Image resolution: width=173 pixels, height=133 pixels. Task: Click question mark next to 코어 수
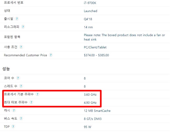point(18,78)
